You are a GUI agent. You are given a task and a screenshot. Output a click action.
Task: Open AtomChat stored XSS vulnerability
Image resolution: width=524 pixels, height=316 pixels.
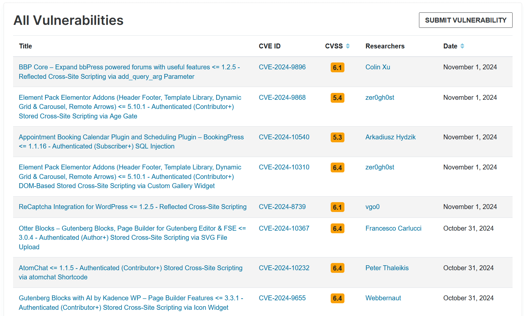point(131,272)
